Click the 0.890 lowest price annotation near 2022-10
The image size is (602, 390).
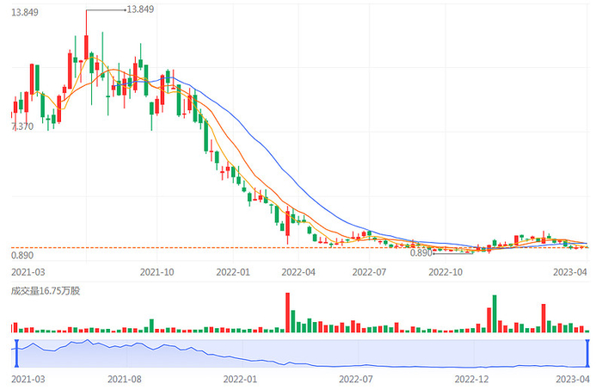(421, 253)
